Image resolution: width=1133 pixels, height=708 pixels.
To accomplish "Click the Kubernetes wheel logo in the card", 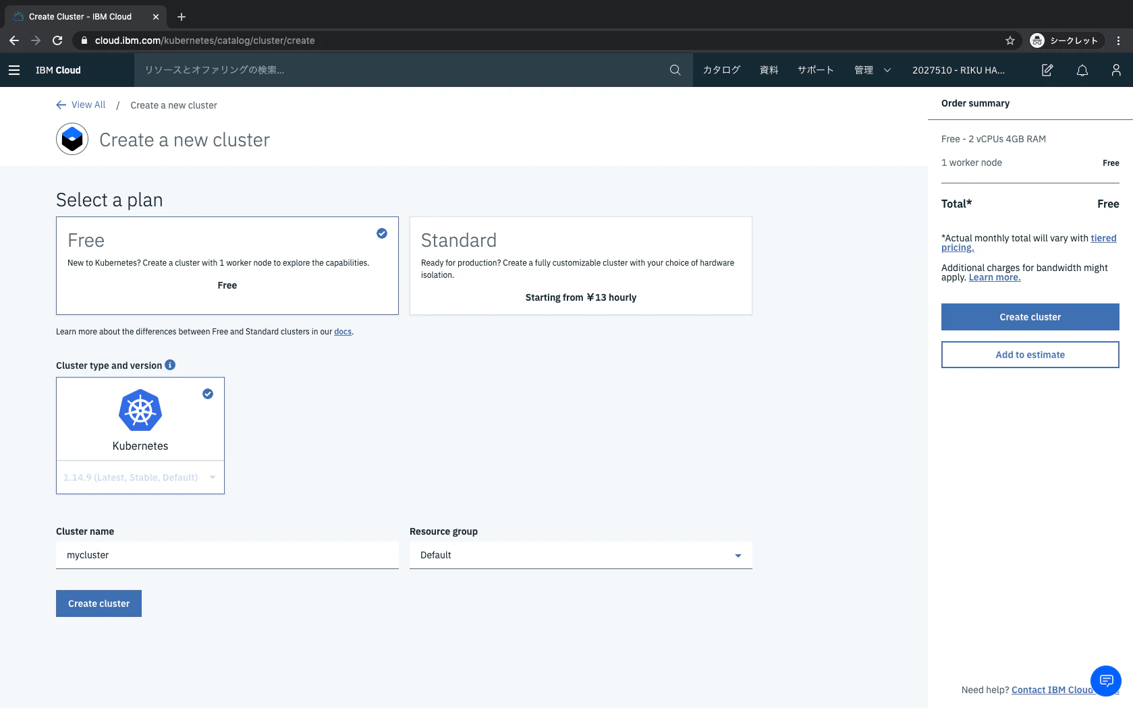I will tap(140, 410).
